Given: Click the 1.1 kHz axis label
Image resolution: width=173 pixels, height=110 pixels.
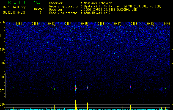Looking at the screenshot, I should click(x=2, y=36).
